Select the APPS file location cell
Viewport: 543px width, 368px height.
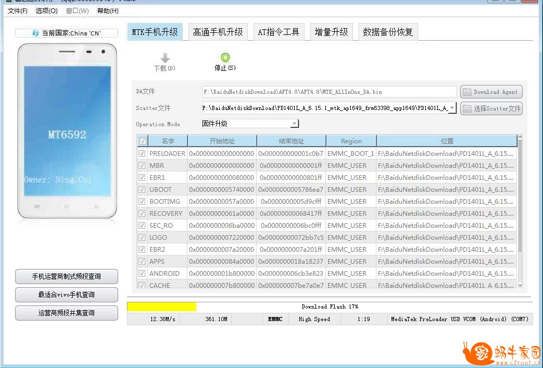tap(446, 262)
